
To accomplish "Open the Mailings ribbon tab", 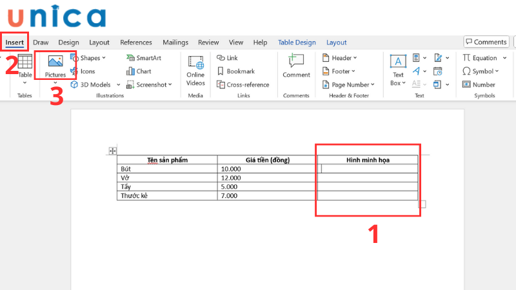I will point(175,43).
